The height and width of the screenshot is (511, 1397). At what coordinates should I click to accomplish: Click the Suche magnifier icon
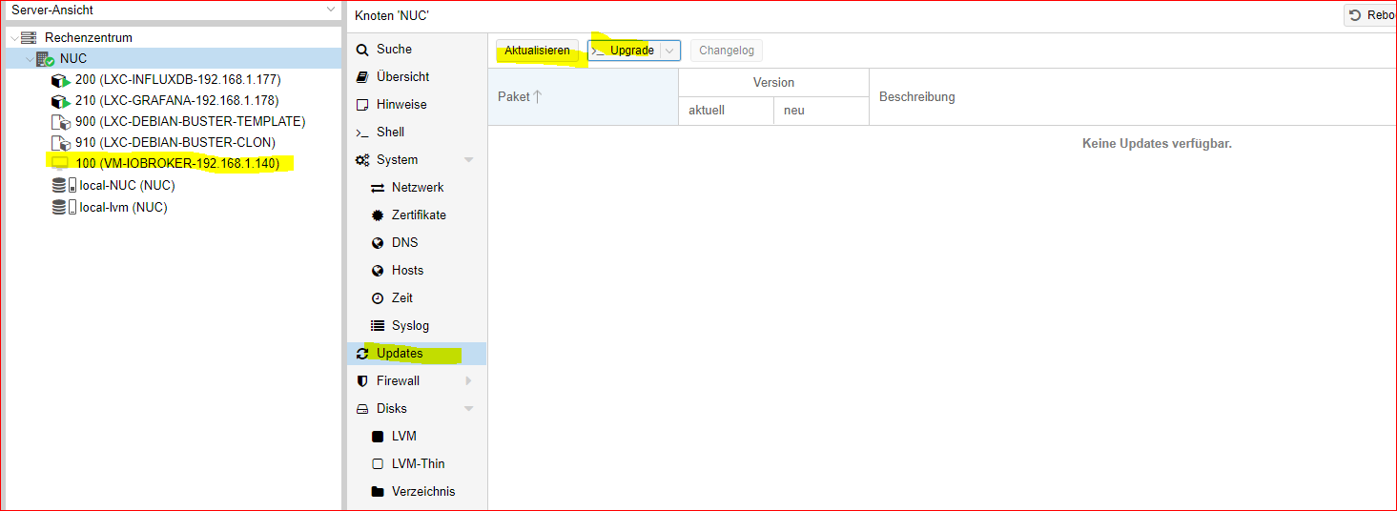(362, 50)
